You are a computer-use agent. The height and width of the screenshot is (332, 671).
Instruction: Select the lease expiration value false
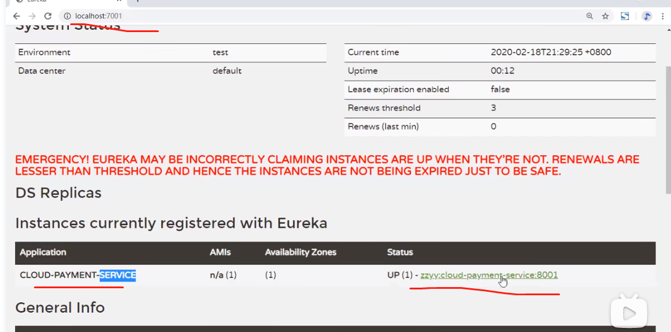pyautogui.click(x=500, y=89)
